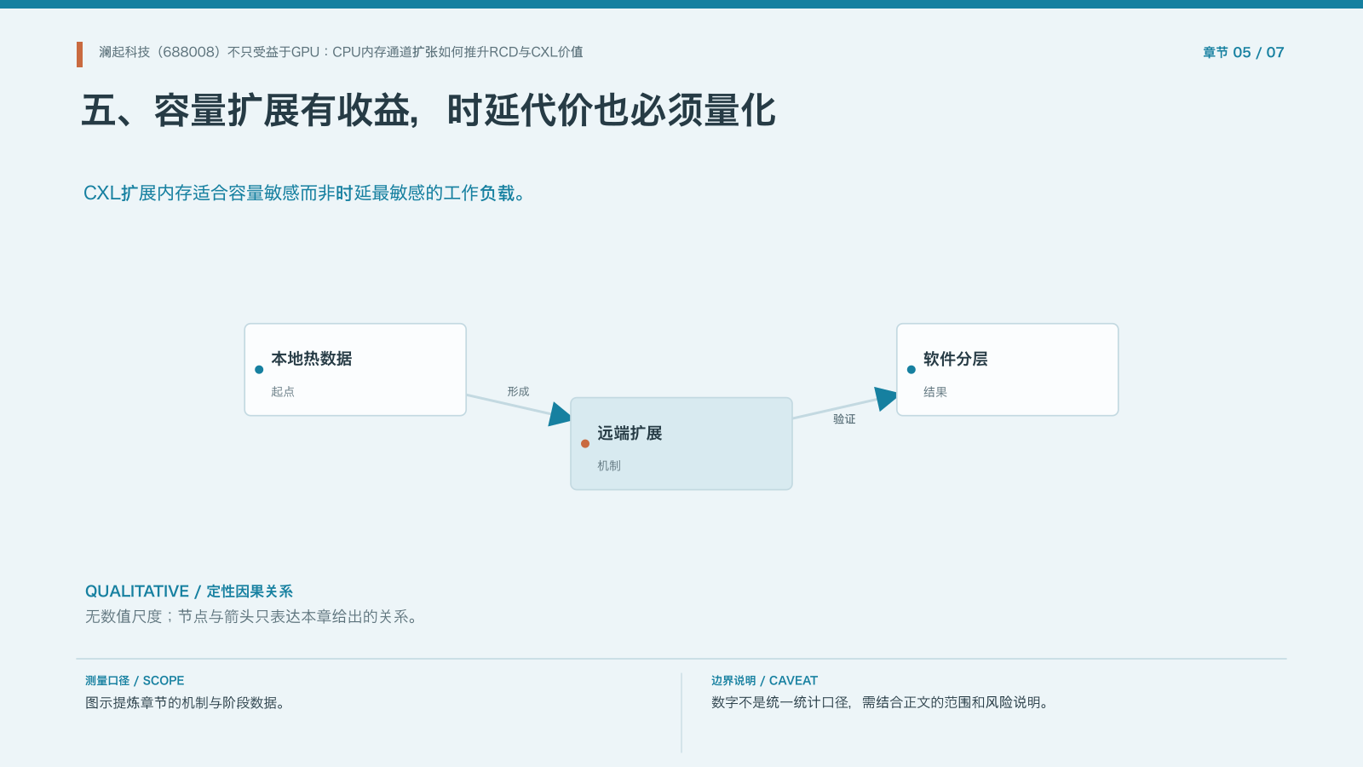The image size is (1363, 767).
Task: Click the 本地热数据 node card
Action: point(355,370)
